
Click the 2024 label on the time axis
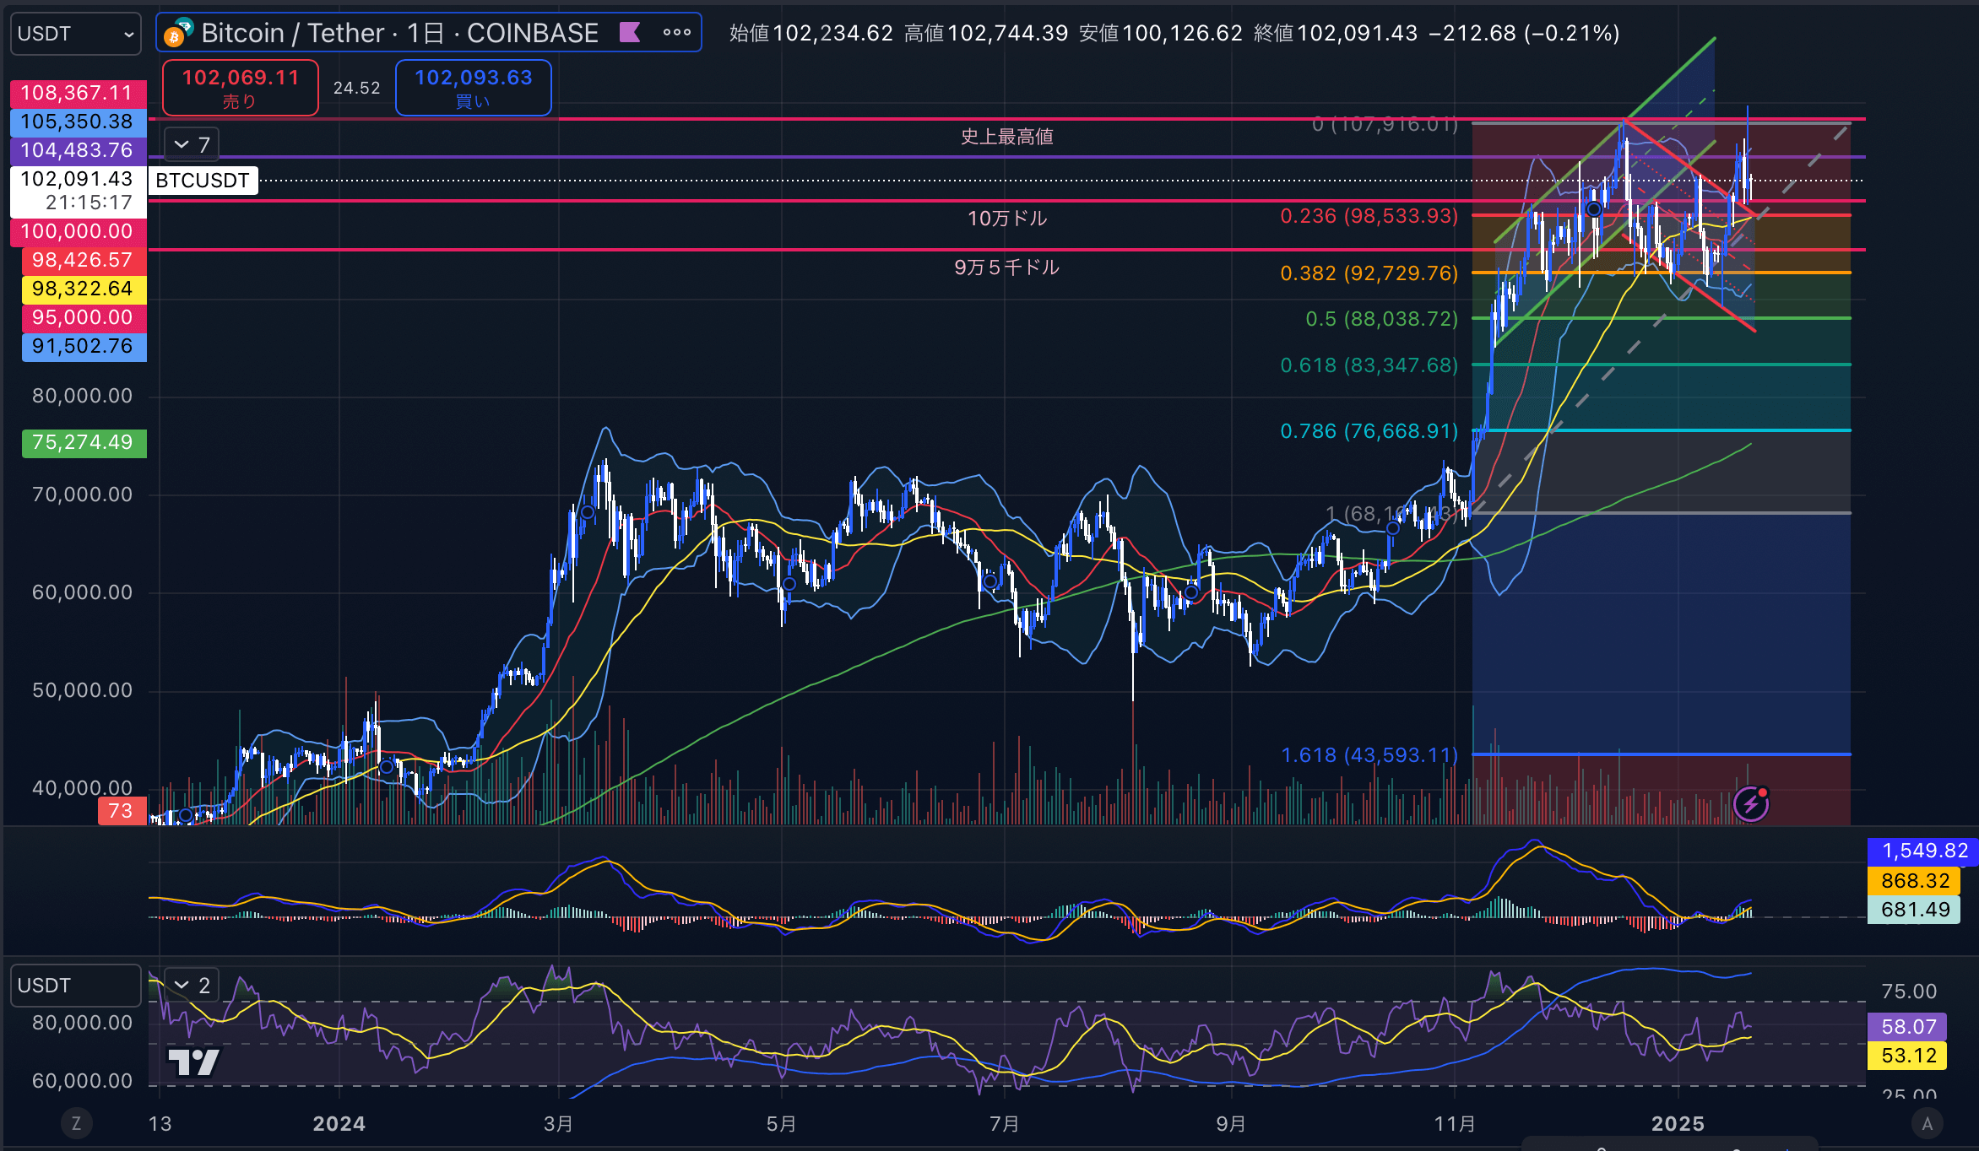tap(339, 1124)
